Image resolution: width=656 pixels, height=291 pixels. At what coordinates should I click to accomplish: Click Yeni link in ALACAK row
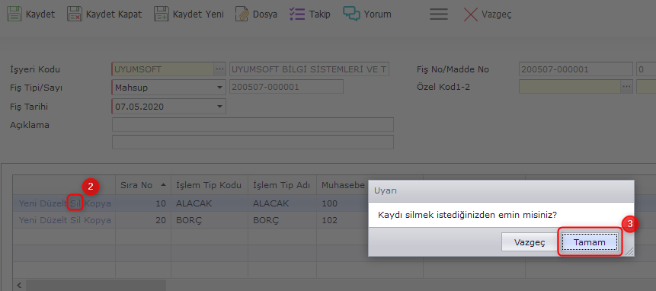coord(27,203)
